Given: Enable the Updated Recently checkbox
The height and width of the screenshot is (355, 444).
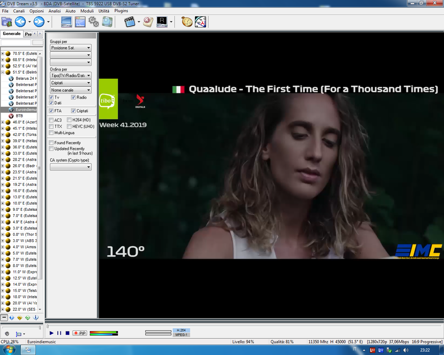Looking at the screenshot, I should point(51,149).
